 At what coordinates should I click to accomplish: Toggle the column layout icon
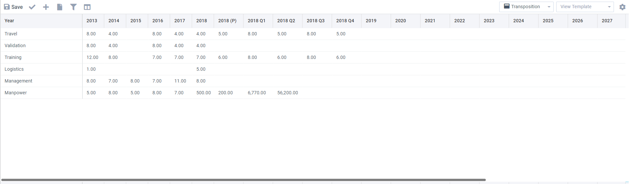[87, 7]
